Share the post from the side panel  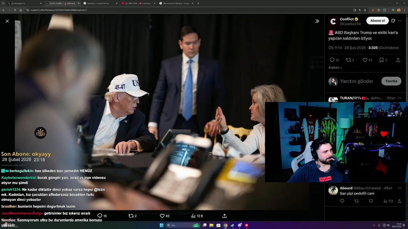[x=398, y=60]
